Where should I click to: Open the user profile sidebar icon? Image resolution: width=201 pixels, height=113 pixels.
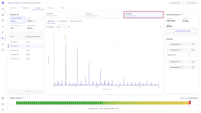pos(3,110)
